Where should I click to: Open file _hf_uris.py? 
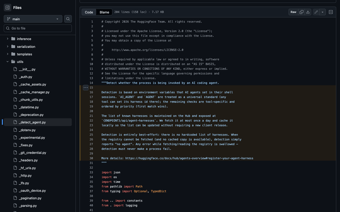click(27, 168)
